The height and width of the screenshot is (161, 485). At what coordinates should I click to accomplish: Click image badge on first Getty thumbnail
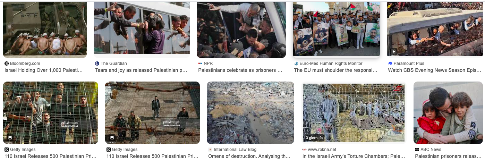(x=10, y=138)
